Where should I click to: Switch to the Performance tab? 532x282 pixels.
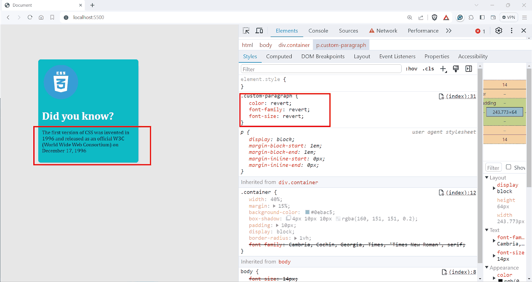point(423,31)
